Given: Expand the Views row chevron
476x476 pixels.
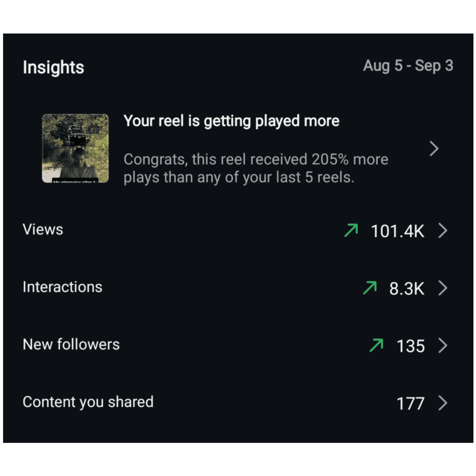Looking at the screenshot, I should pyautogui.click(x=443, y=231).
